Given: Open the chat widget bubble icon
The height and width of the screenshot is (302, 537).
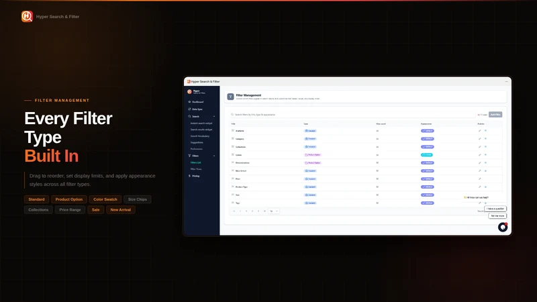Looking at the screenshot, I should point(502,227).
